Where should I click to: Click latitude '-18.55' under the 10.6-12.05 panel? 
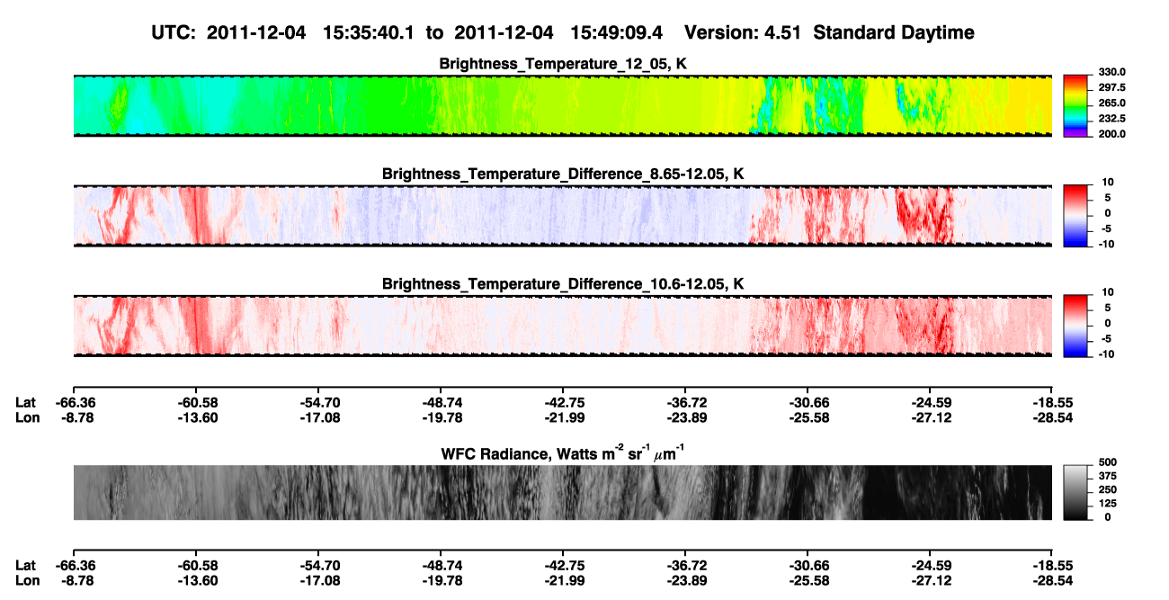(1052, 402)
